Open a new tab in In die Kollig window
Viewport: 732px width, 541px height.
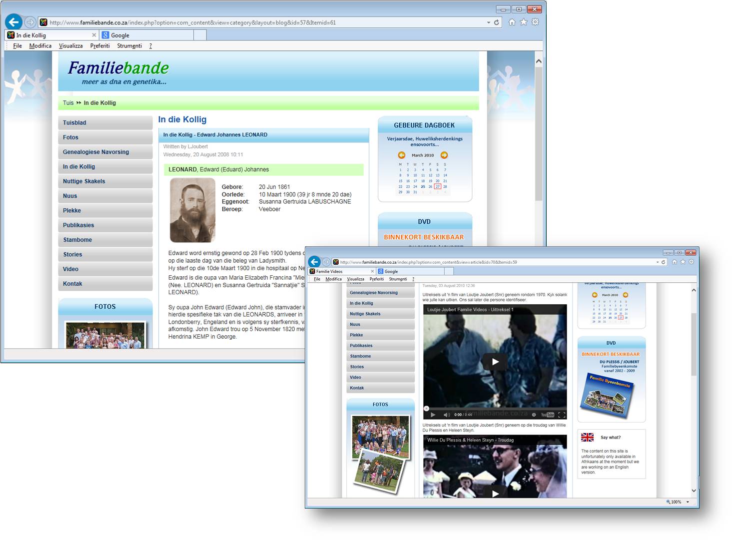coord(199,35)
